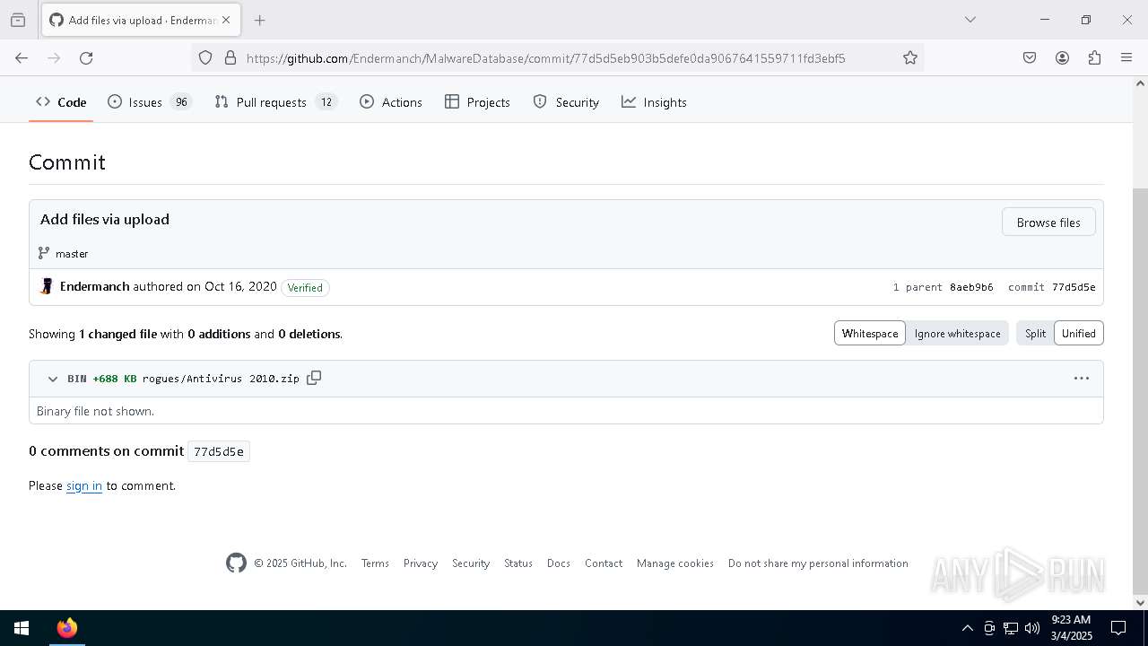Open the Projects tab
Image resolution: width=1148 pixels, height=646 pixels.
tap(478, 102)
